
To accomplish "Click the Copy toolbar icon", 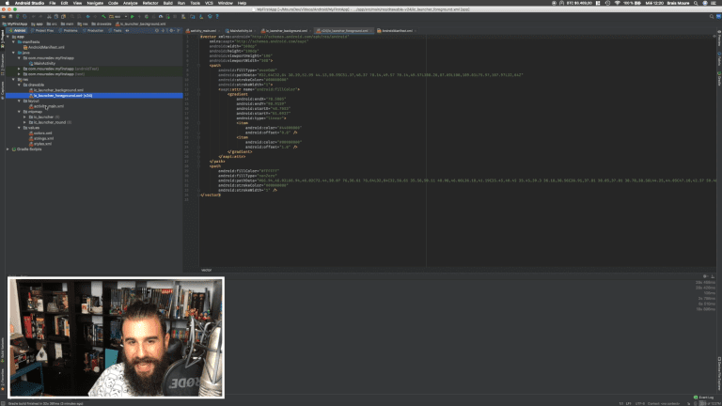I will point(56,17).
